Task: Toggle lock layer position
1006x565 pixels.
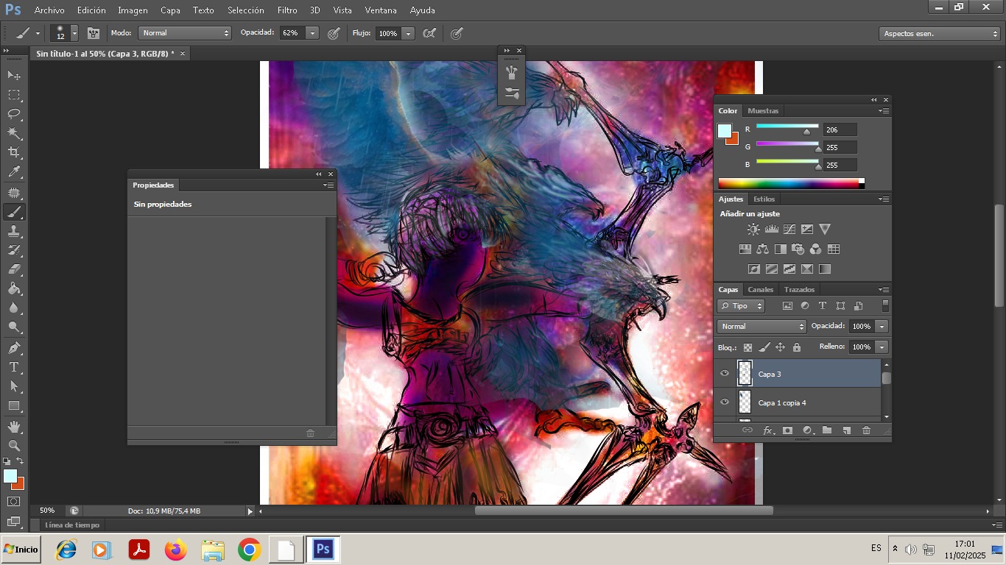Action: tap(780, 347)
